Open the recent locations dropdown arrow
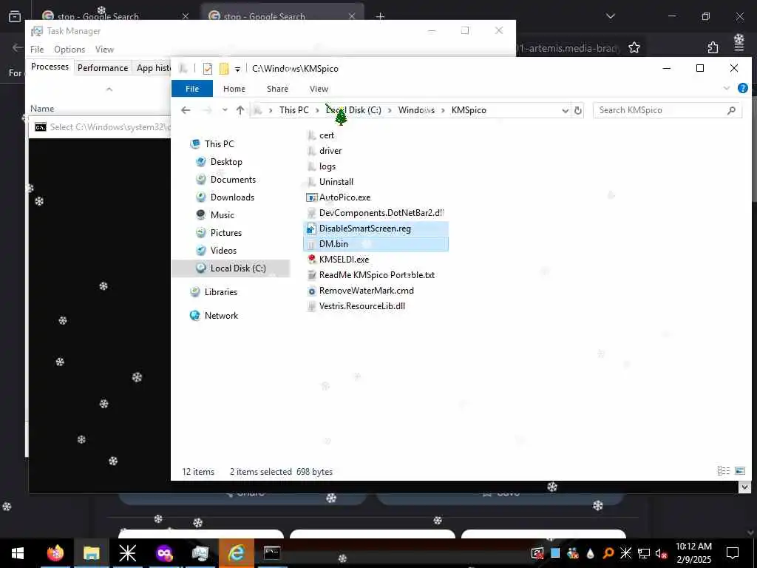This screenshot has width=757, height=568. (225, 110)
